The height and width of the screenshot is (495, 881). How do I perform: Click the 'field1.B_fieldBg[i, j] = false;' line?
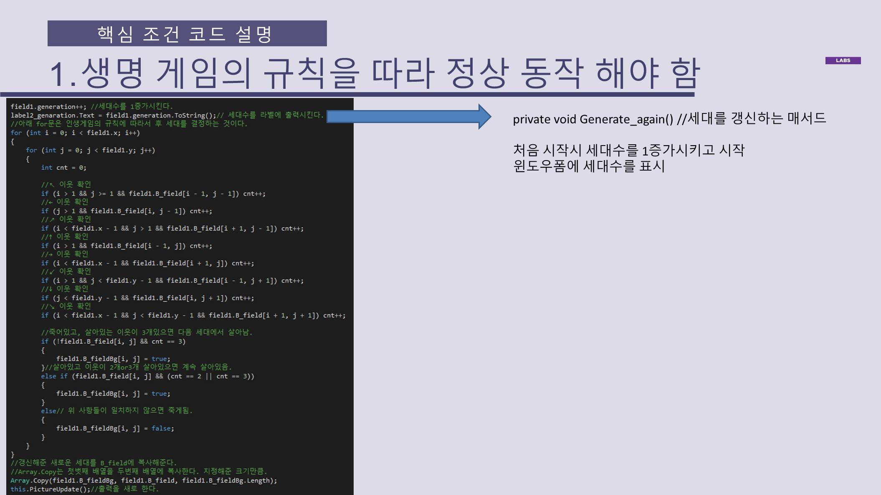click(x=115, y=428)
